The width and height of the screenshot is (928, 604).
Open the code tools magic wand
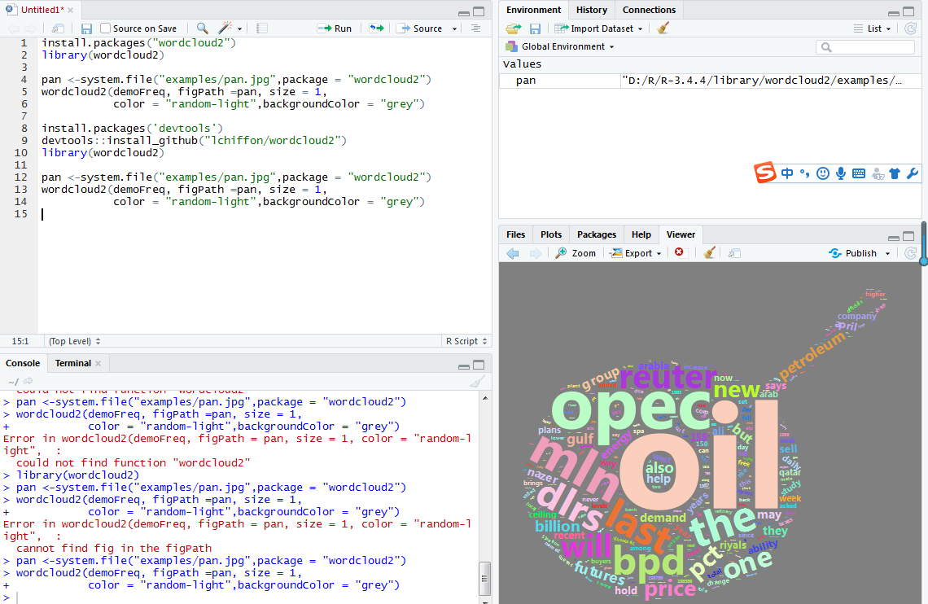tap(225, 28)
